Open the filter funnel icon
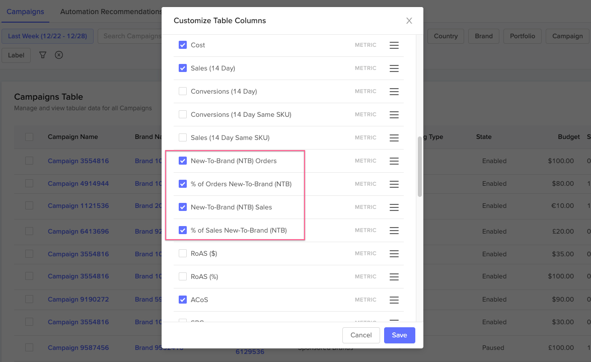 [43, 55]
